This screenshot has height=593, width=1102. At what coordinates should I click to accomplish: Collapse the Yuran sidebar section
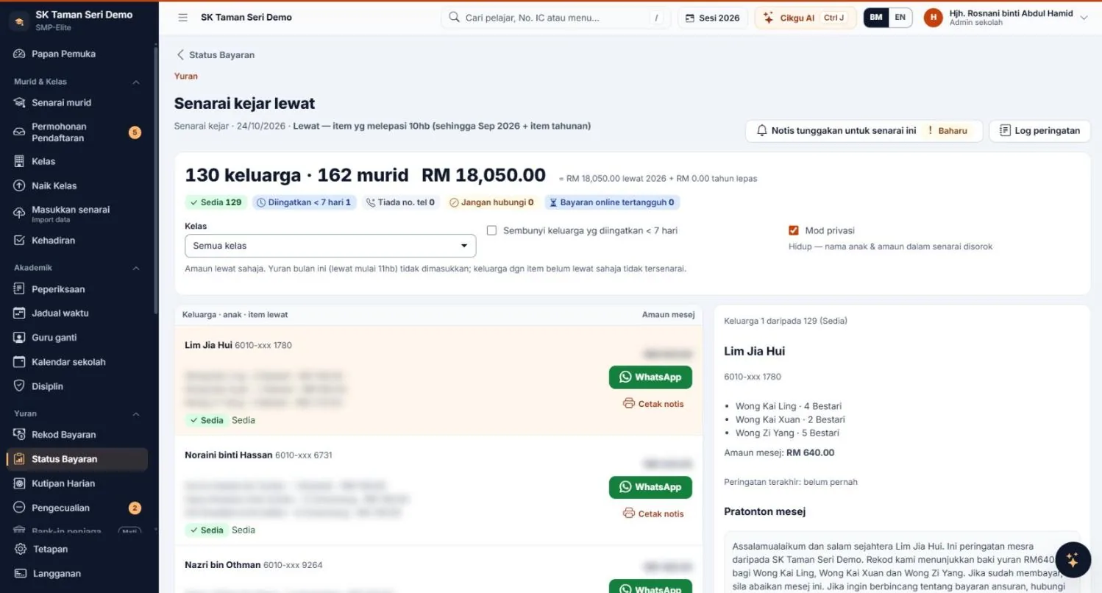click(136, 413)
